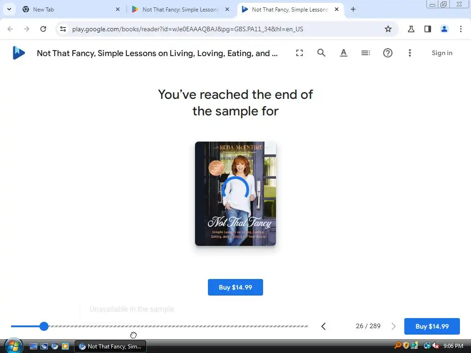The image size is (471, 353).
Task: Click the security shield tray icon
Action: (x=406, y=346)
